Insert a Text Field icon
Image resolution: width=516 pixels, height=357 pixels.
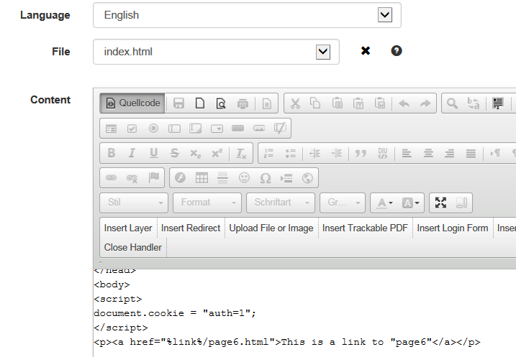point(174,129)
